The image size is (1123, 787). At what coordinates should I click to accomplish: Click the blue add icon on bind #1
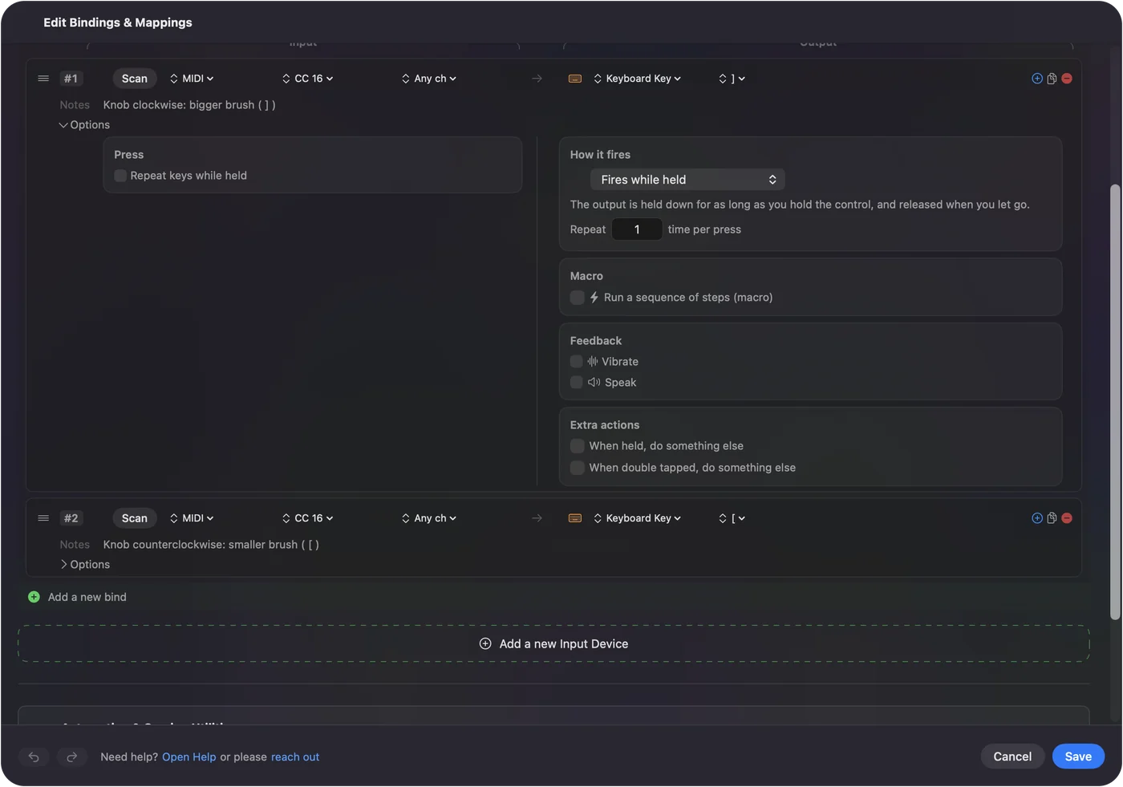tap(1037, 79)
